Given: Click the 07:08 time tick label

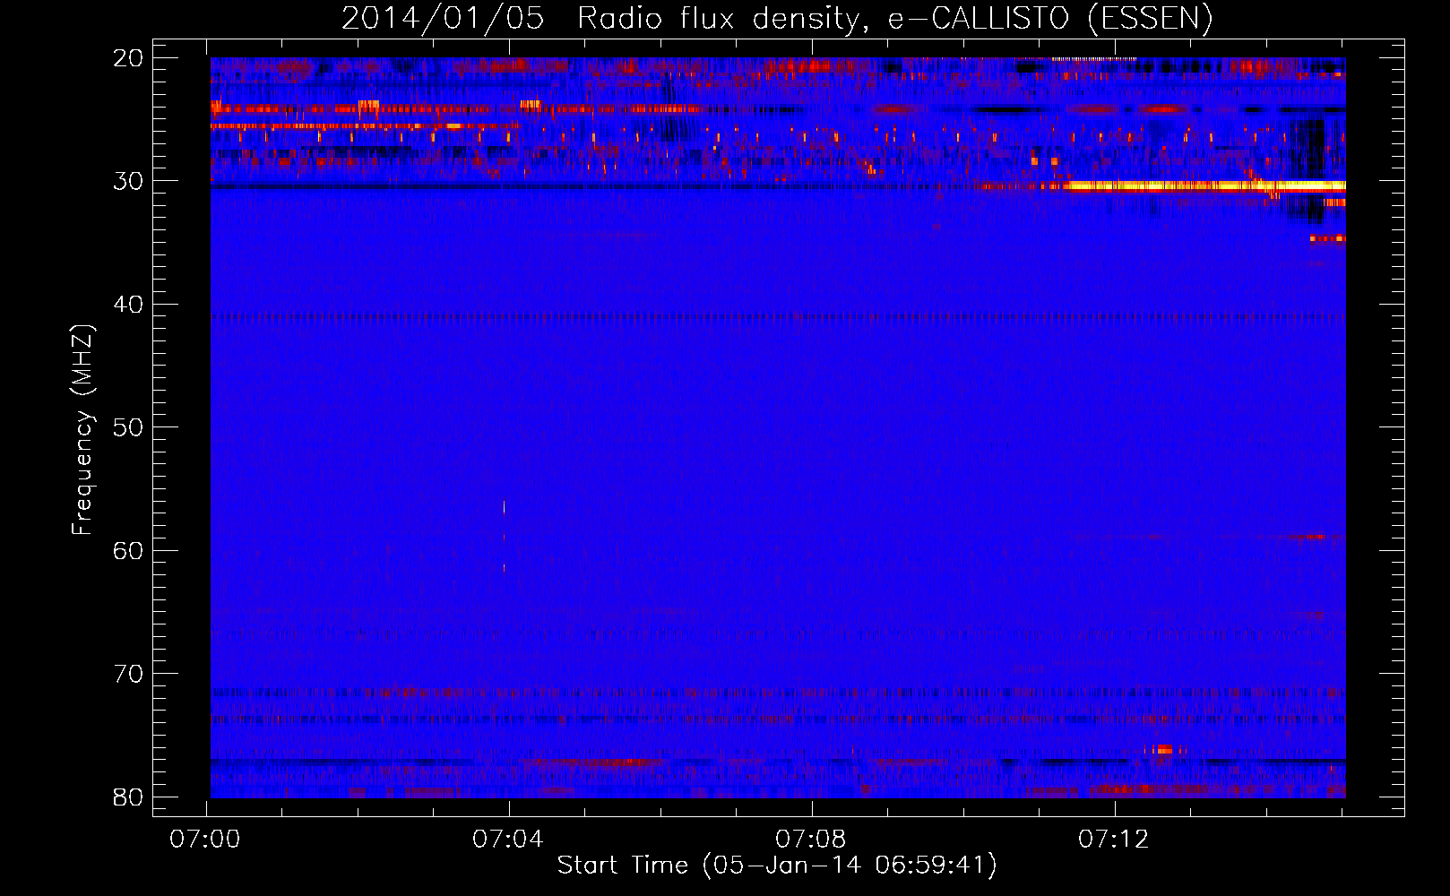Looking at the screenshot, I should pyautogui.click(x=811, y=840).
